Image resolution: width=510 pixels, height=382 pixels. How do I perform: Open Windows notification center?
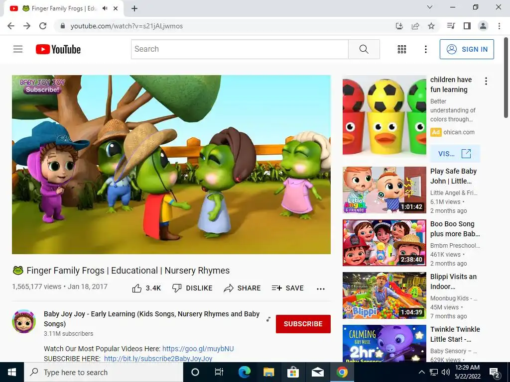pos(495,372)
